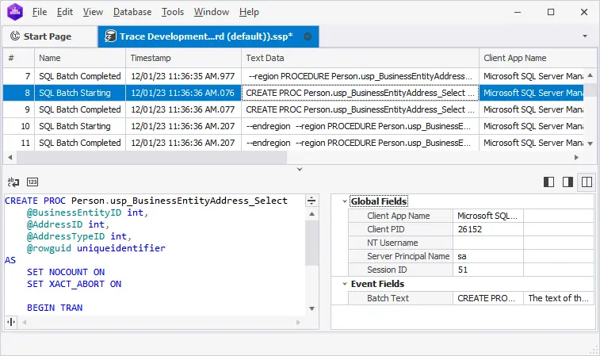The height and width of the screenshot is (356, 600).
Task: Click the word wrap icon above editor
Action: click(13, 182)
